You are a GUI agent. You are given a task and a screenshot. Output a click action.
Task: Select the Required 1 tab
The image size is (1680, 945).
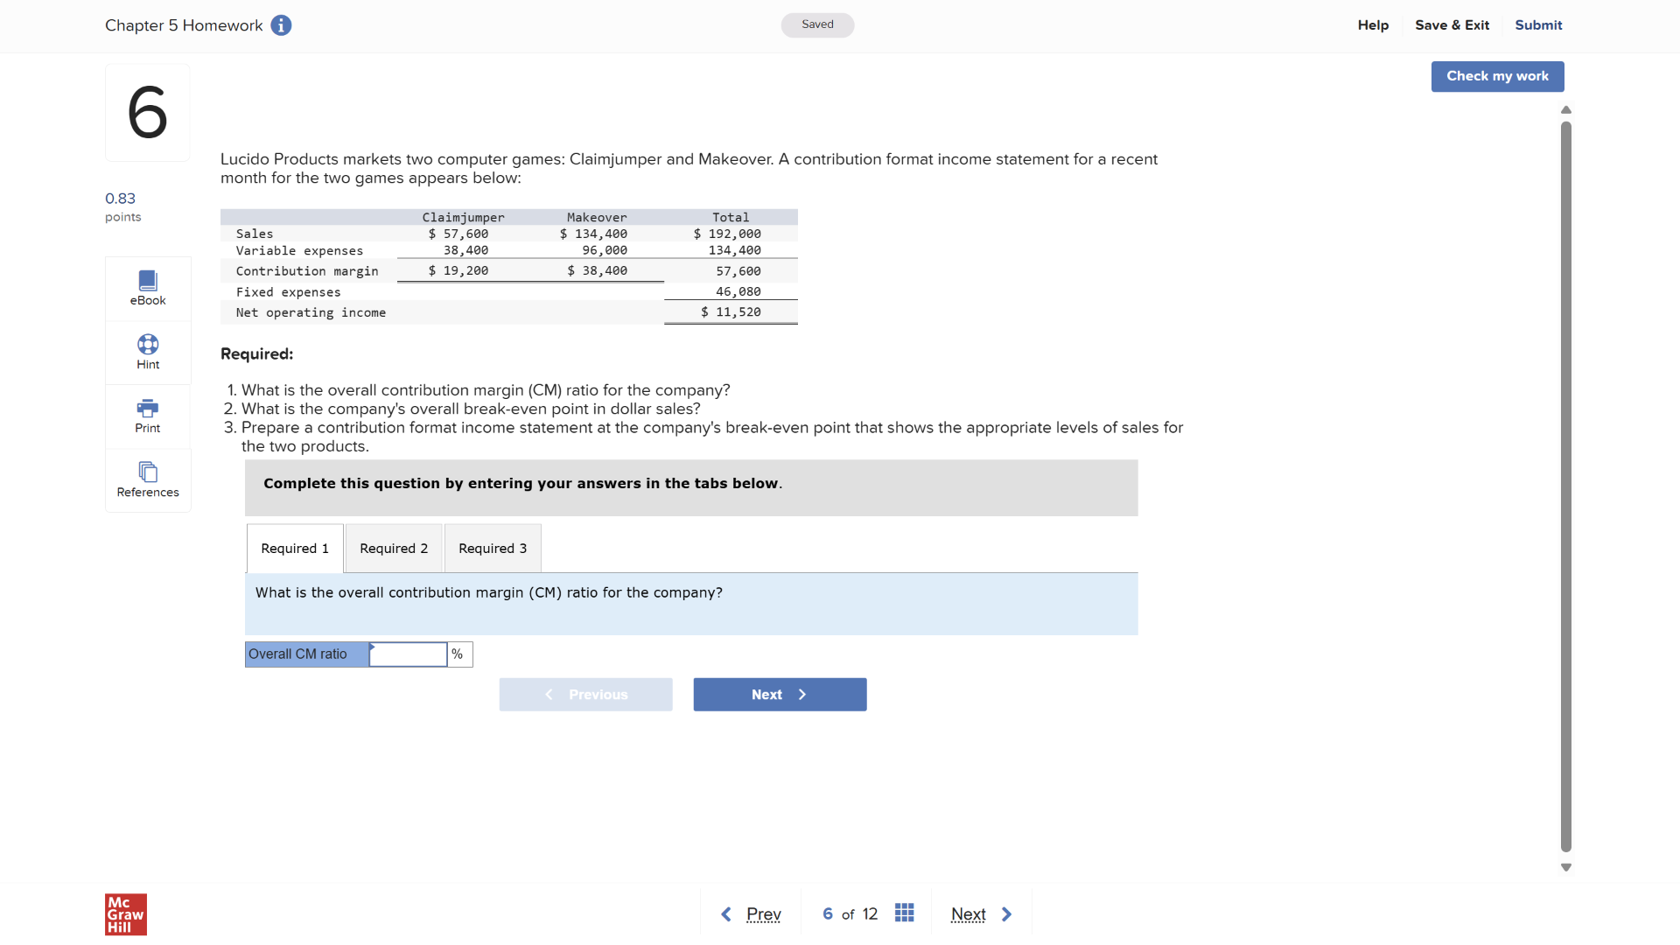294,548
